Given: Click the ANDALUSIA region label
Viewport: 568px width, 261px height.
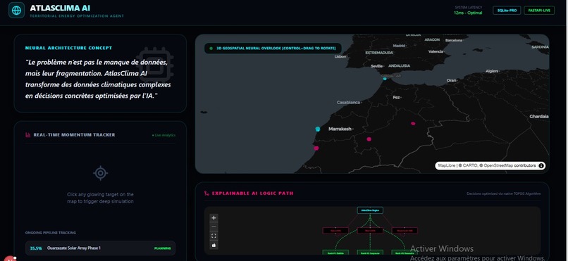Looking at the screenshot, I should point(399,66).
